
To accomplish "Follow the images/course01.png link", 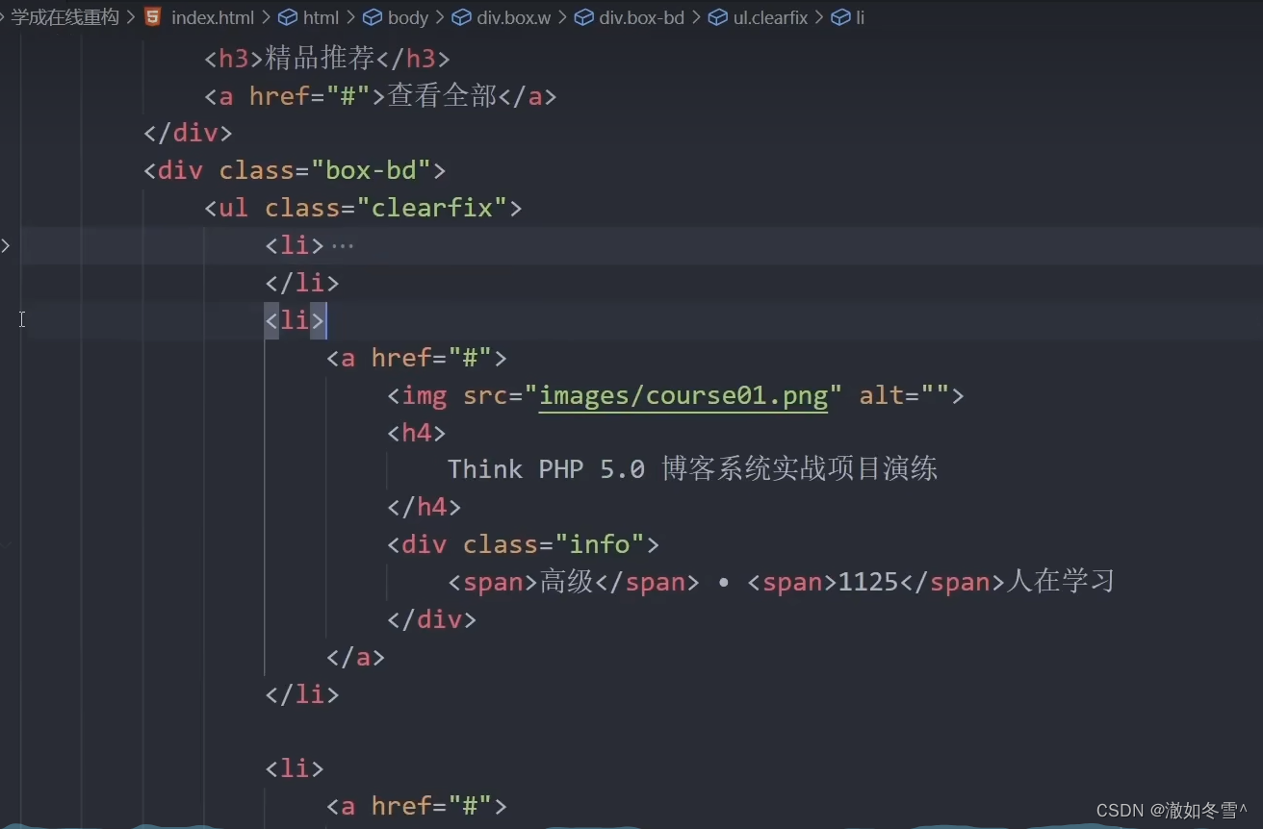I will (x=683, y=395).
